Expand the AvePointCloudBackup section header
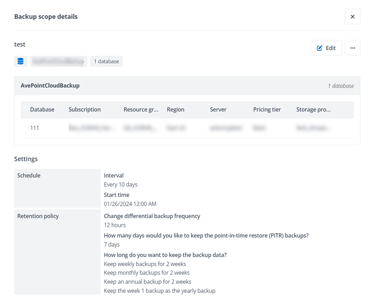The height and width of the screenshot is (300, 371). click(50, 86)
